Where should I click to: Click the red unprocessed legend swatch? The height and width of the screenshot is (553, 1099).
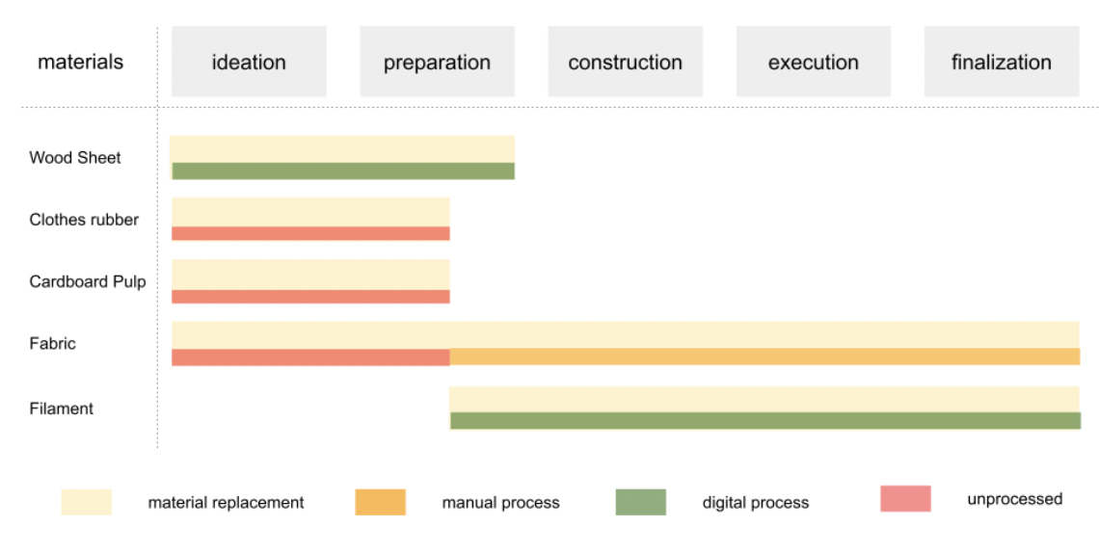[x=905, y=499]
